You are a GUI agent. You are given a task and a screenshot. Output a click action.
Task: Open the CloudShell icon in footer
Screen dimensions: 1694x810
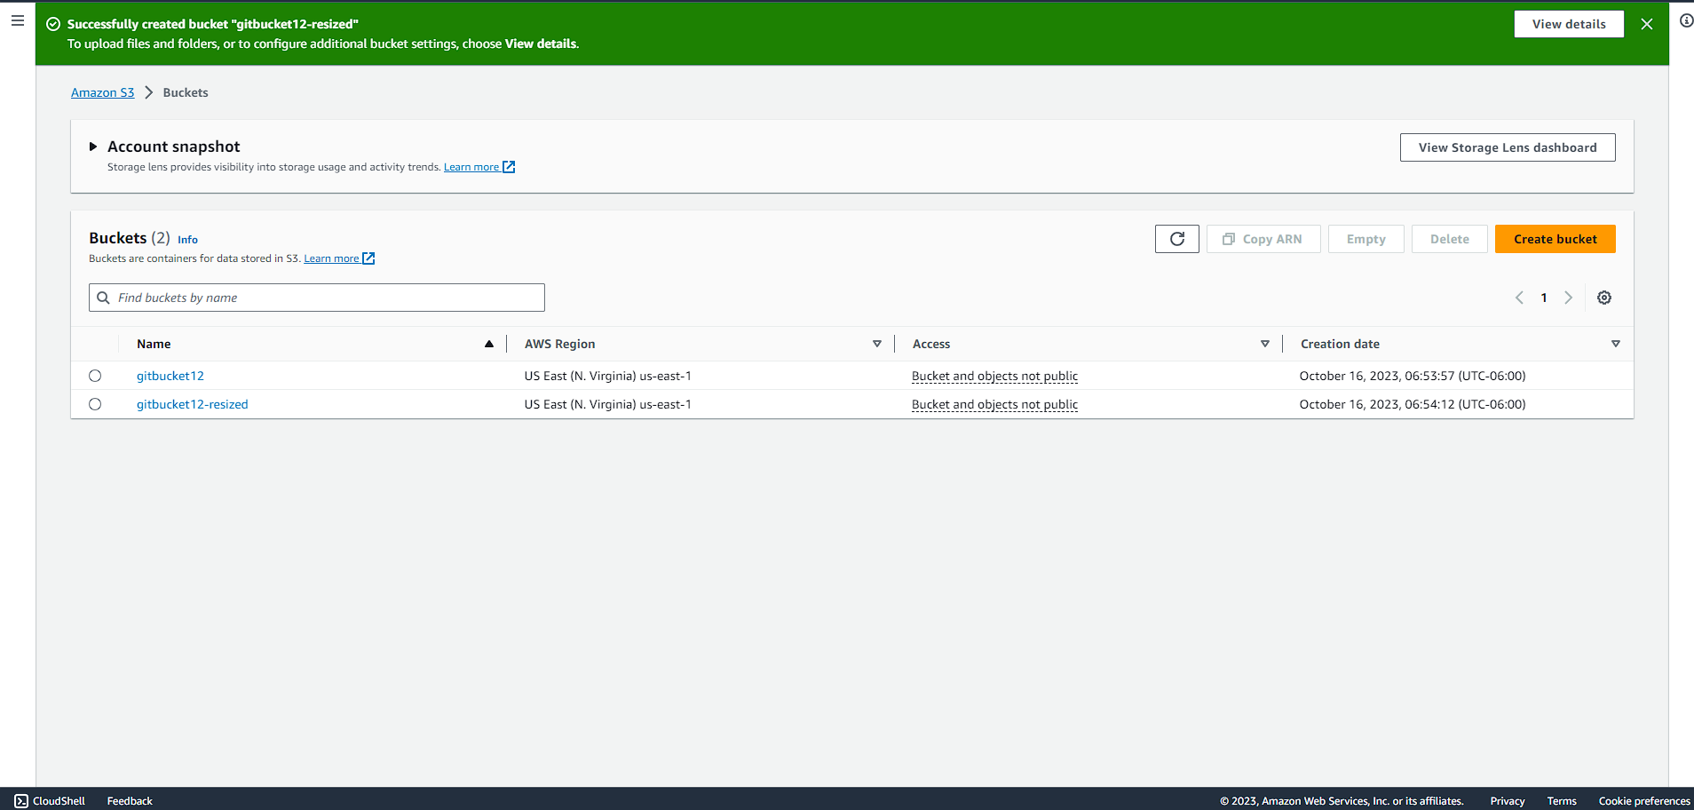pos(21,801)
